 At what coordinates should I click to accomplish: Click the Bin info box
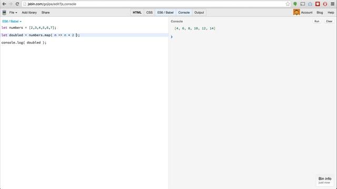tap(325, 180)
